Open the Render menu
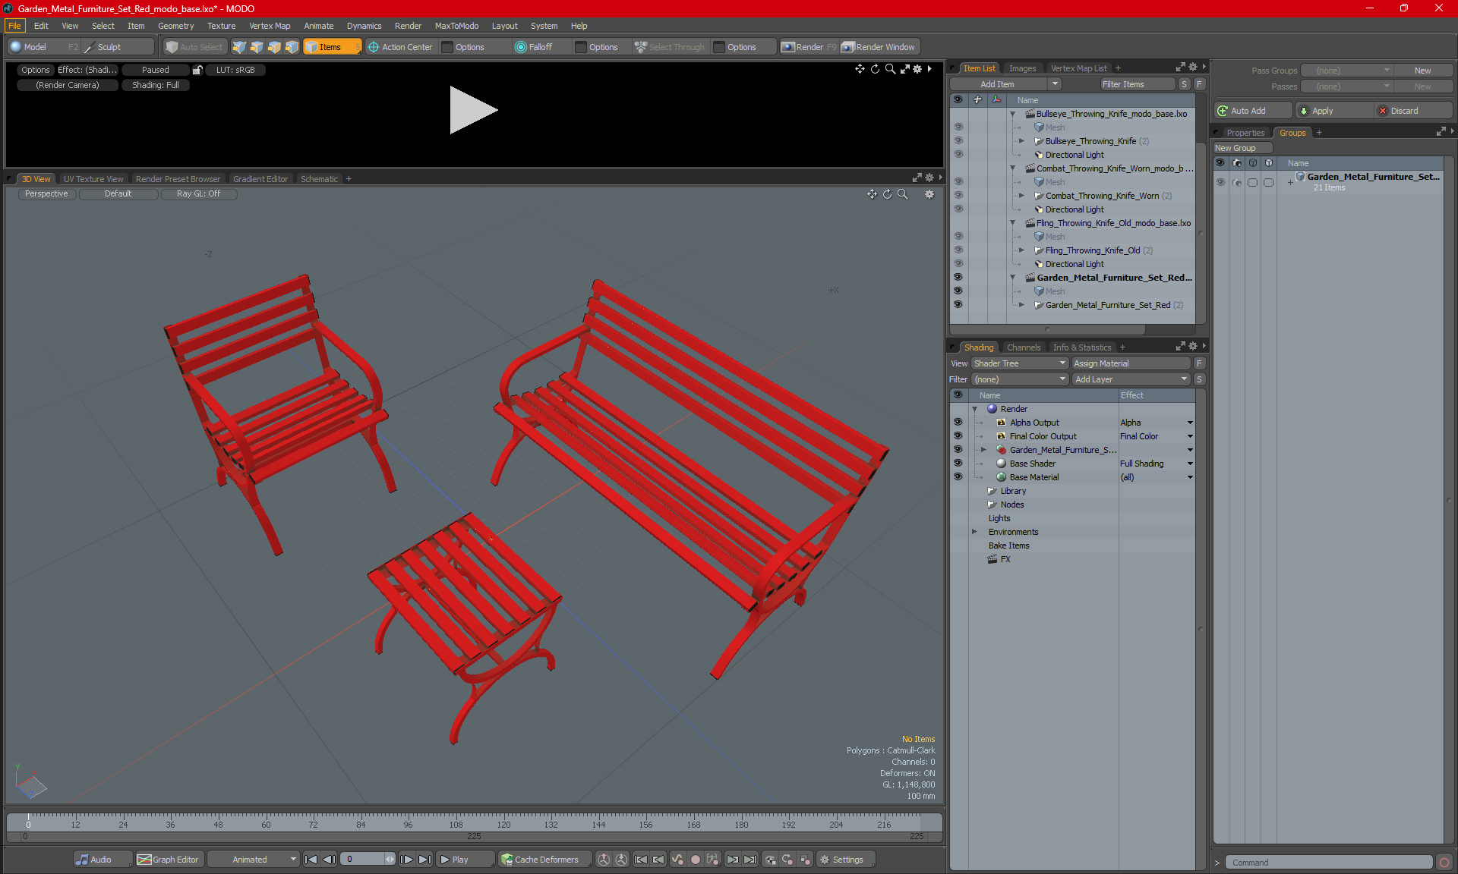The image size is (1458, 874). coord(408,26)
